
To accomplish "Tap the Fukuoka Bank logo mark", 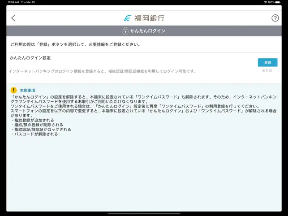I will (x=128, y=18).
